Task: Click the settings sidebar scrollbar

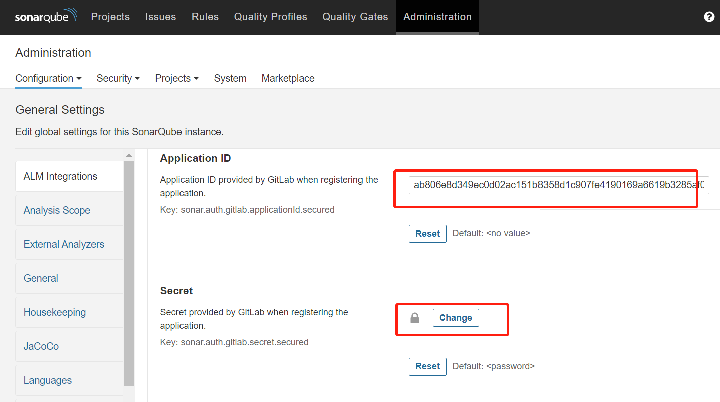Action: (130, 275)
